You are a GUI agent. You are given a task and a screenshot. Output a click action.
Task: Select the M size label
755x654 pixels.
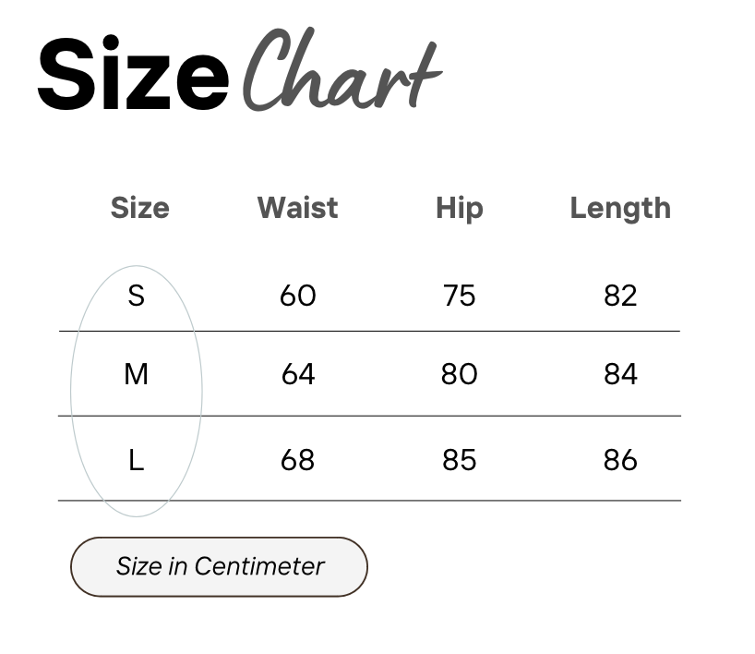click(137, 374)
